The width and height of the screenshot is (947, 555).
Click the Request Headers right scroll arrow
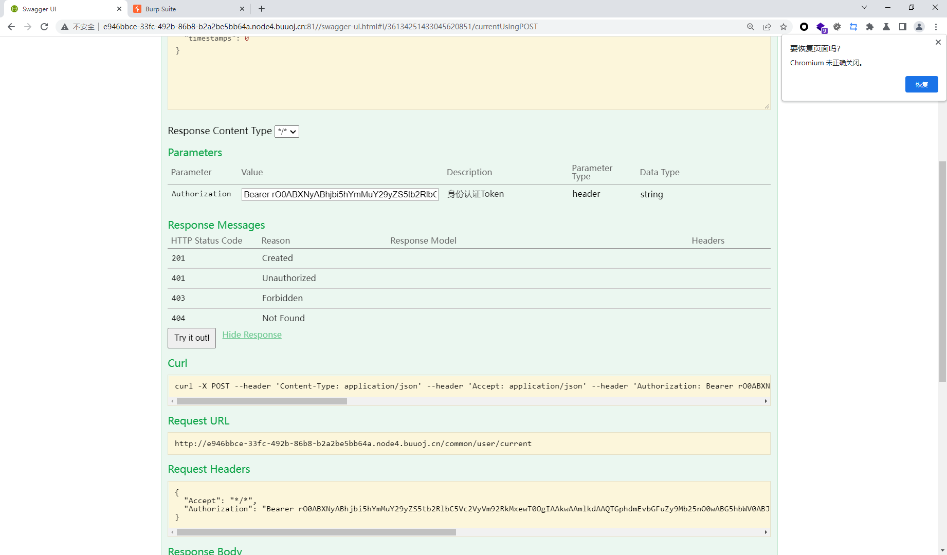click(766, 532)
